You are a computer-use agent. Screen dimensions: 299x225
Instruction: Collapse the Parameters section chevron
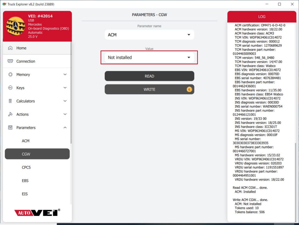pyautogui.click(x=65, y=128)
